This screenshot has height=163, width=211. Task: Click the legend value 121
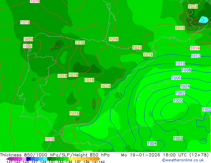pos(9,162)
